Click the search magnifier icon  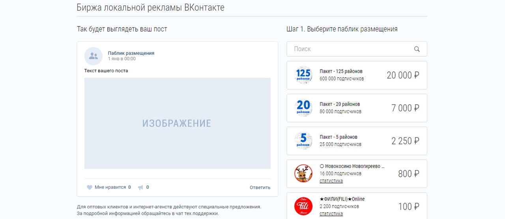[x=417, y=49]
